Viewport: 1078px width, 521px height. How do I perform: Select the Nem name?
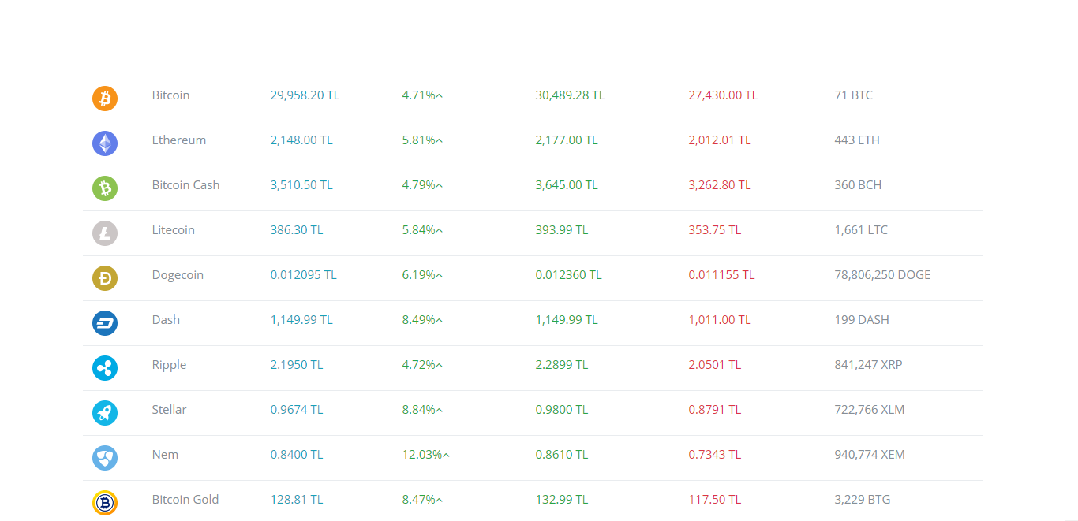point(165,455)
